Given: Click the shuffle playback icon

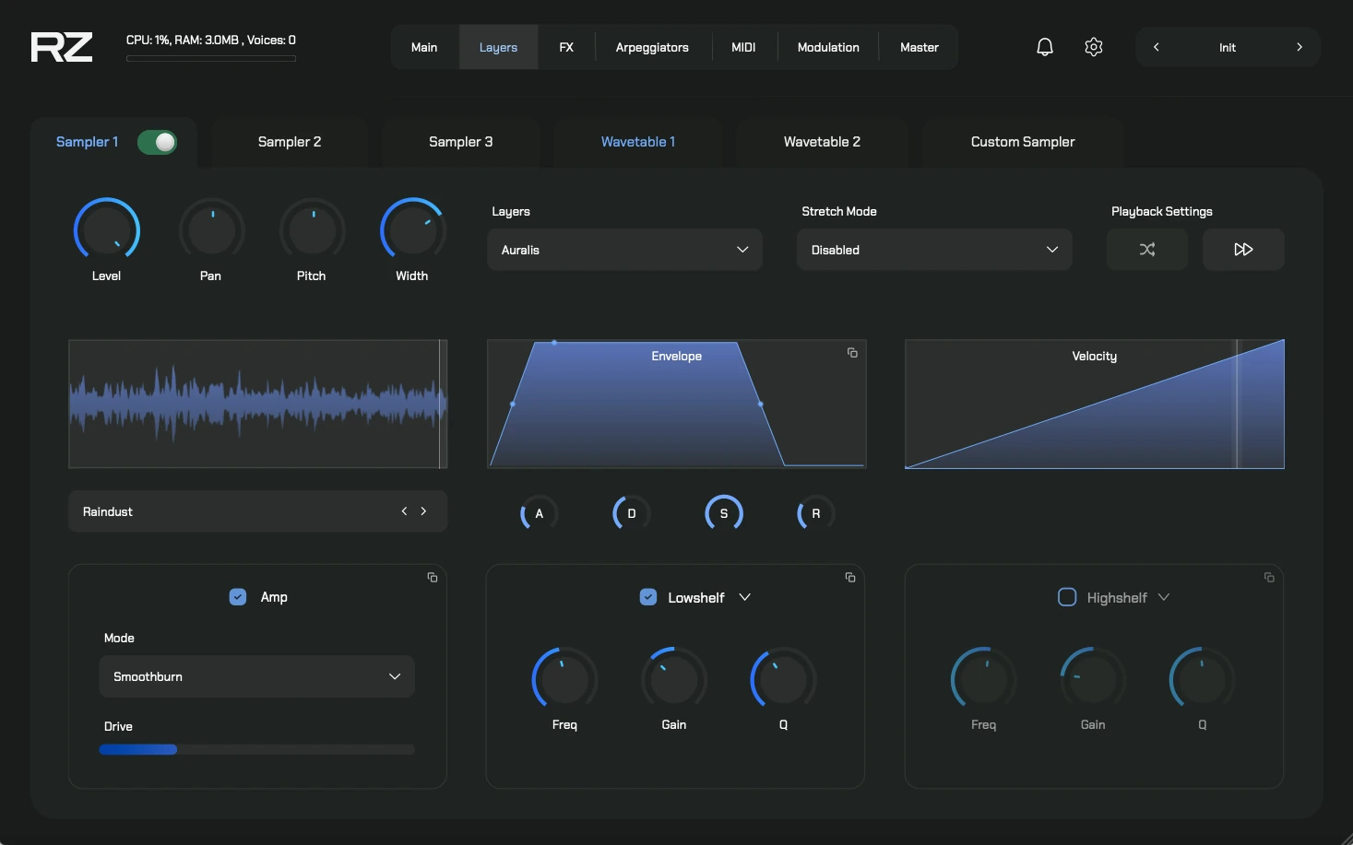Looking at the screenshot, I should 1146,250.
